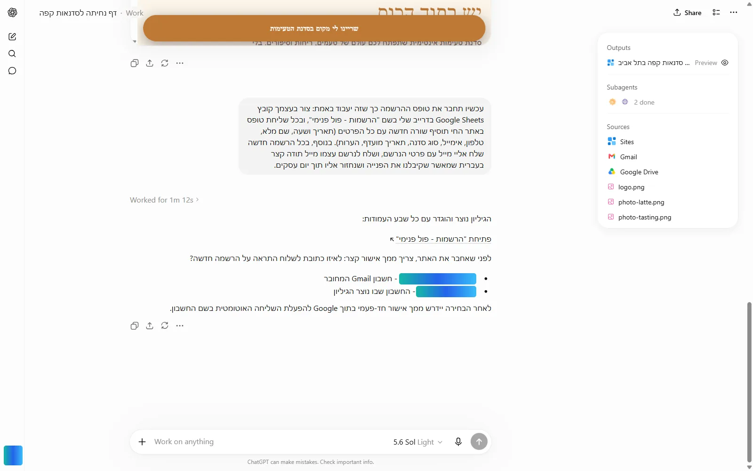The image size is (753, 471).
Task: Click the Outputs section heading
Action: 618,48
